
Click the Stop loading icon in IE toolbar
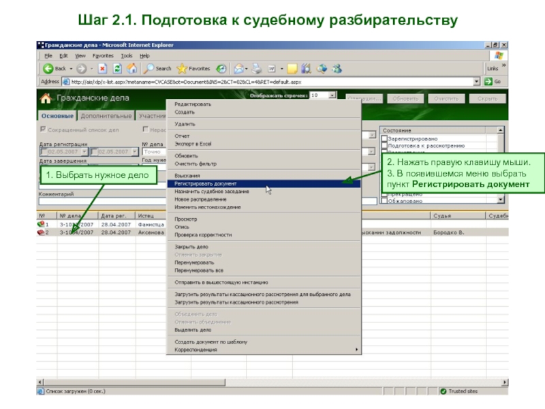[x=102, y=69]
